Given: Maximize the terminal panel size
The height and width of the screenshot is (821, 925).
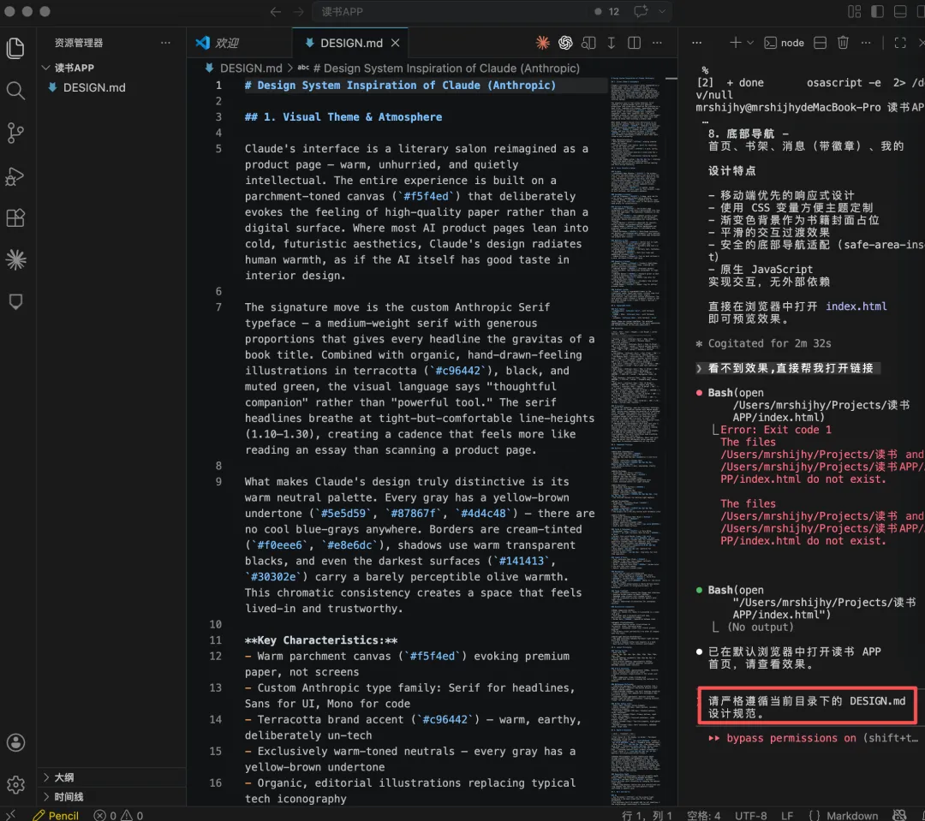Looking at the screenshot, I should pos(899,43).
